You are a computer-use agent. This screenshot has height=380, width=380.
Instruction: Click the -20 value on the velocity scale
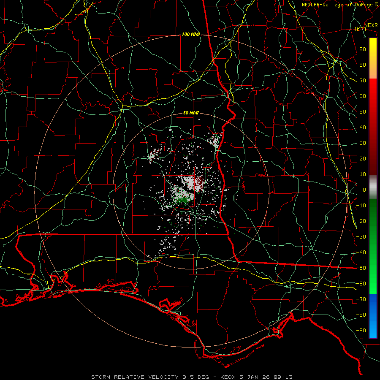coord(361,221)
